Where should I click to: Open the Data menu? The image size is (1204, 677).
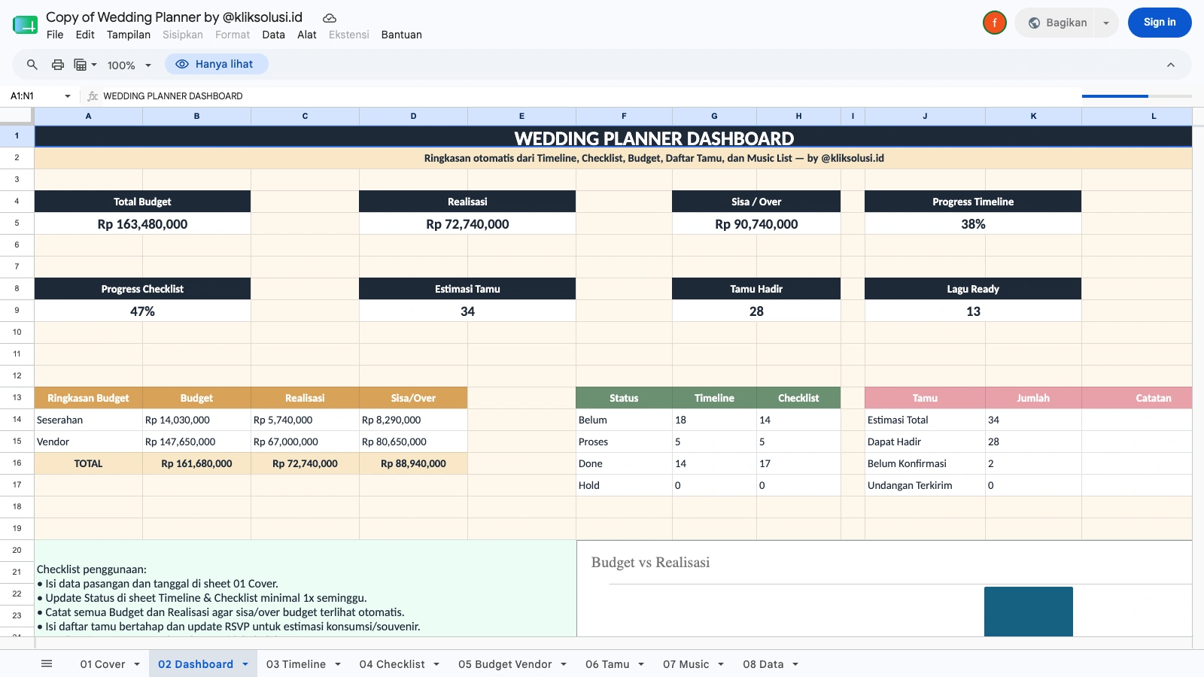pos(273,35)
